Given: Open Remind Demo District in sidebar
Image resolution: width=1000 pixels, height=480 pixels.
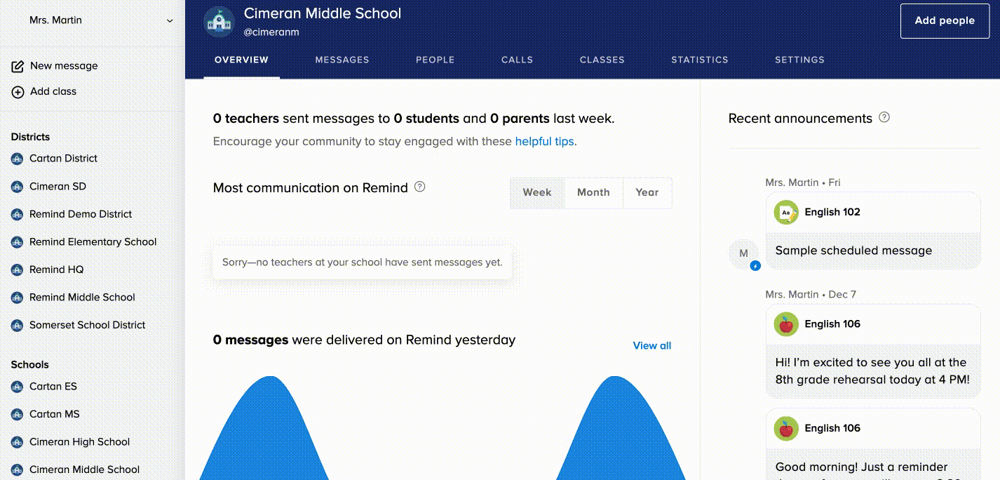Looking at the screenshot, I should 81,214.
